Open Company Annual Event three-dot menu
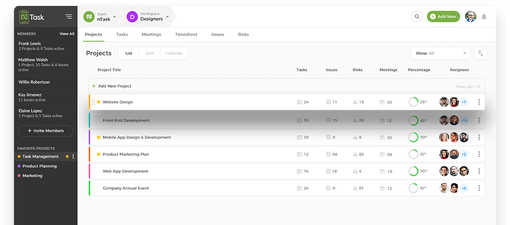 [479, 188]
